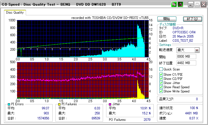208x125 pixels.
Task: Click the PI Errors average 99.37
Action: (45, 108)
